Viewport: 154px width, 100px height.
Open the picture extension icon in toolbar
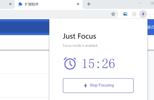pos(125,14)
